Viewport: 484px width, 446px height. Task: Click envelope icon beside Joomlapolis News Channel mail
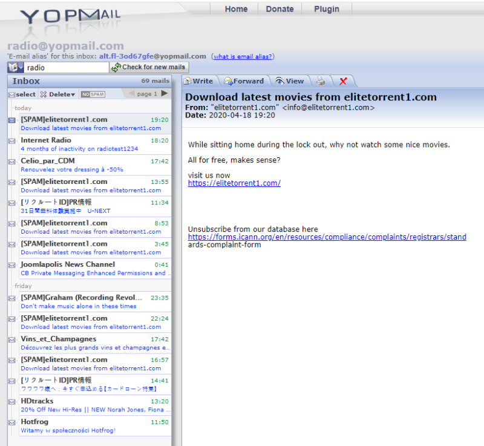point(12,265)
